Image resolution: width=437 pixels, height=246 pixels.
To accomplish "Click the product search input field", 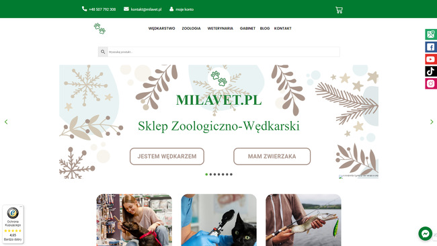I will (223, 52).
